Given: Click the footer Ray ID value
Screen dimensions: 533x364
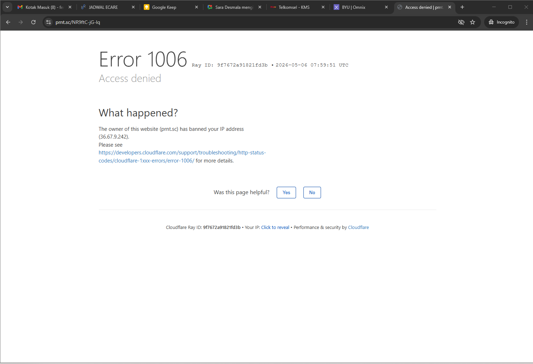Looking at the screenshot, I should pyautogui.click(x=222, y=228).
